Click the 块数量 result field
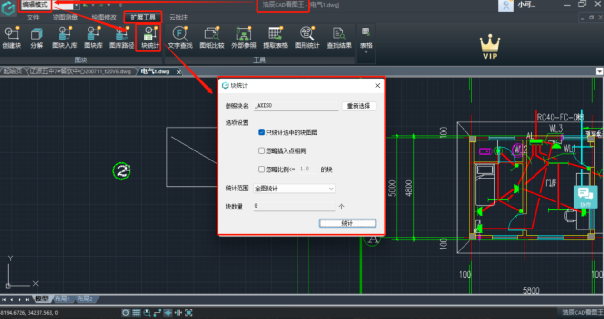This screenshot has height=319, width=604. click(294, 207)
